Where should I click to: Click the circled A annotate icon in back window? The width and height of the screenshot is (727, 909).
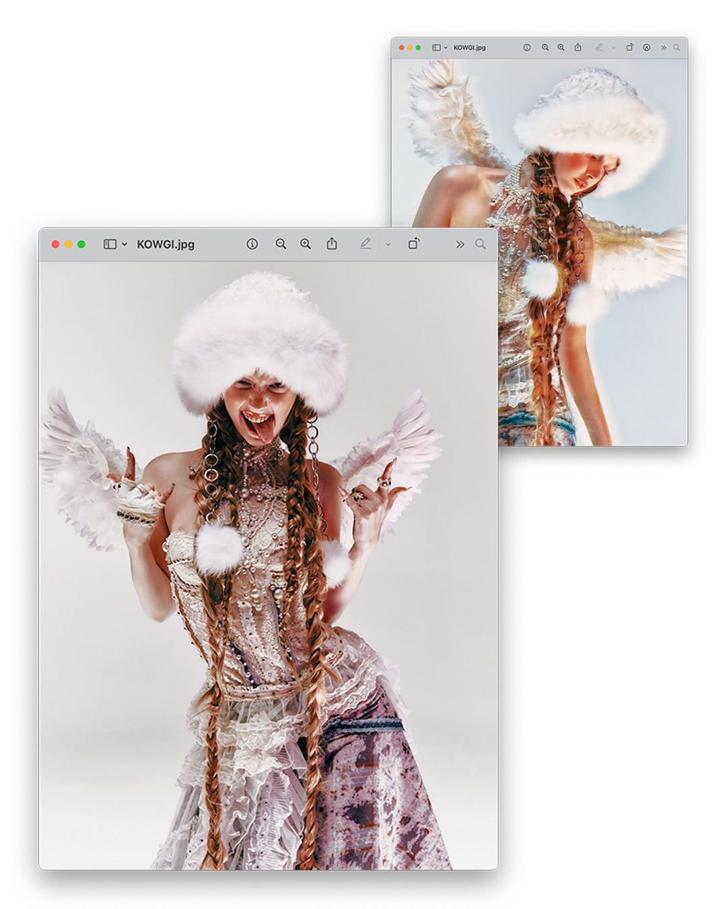[646, 48]
